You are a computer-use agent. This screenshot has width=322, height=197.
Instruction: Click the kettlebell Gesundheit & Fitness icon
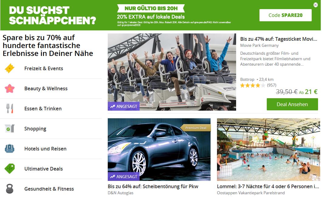tap(10, 188)
